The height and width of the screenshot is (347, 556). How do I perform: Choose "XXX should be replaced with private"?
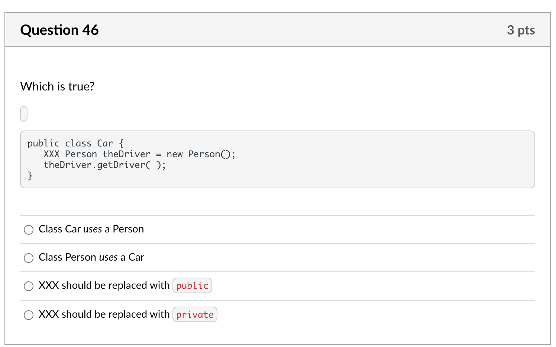coord(29,315)
